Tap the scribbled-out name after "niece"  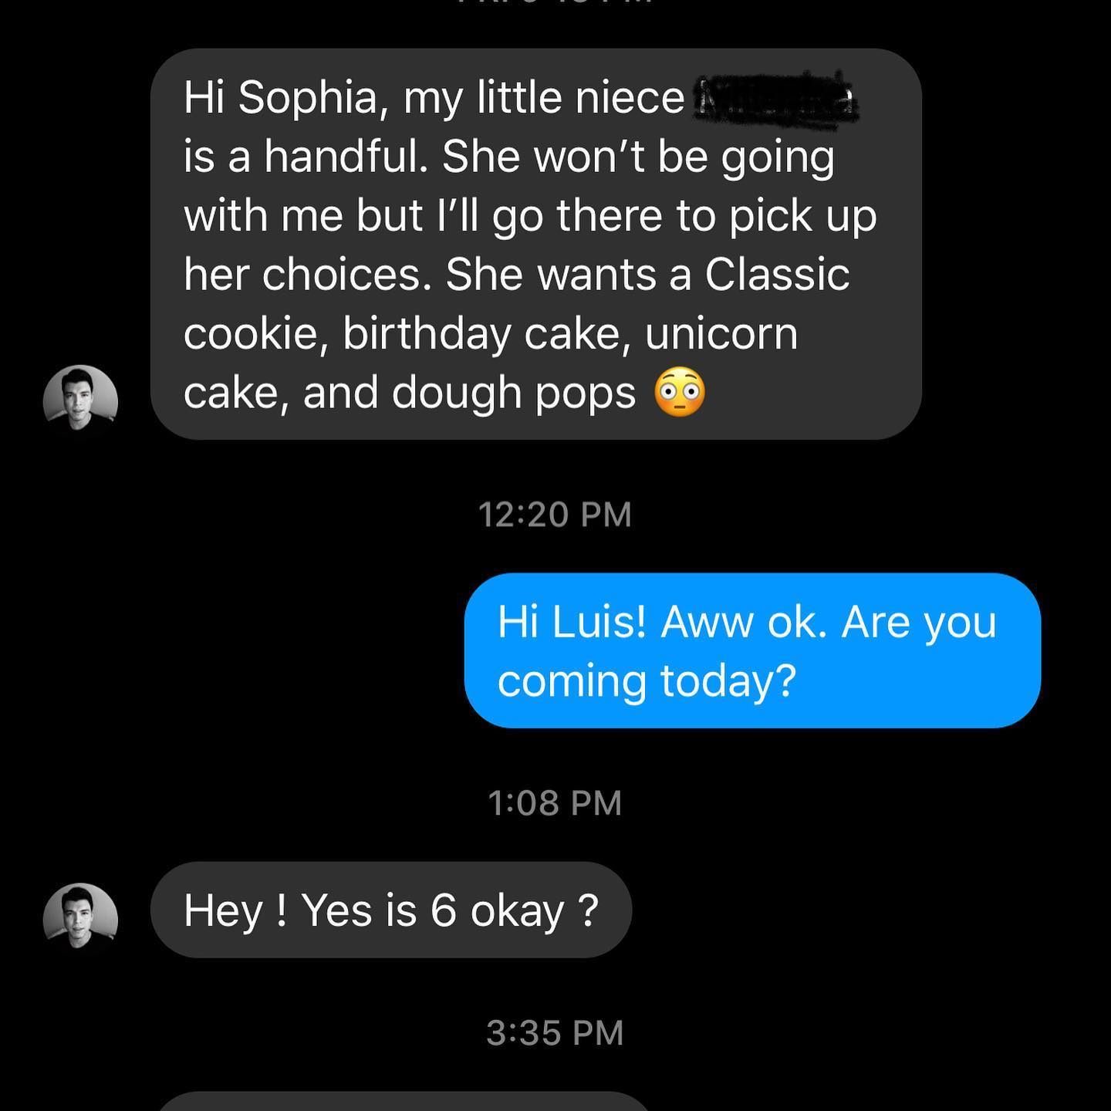point(777,100)
